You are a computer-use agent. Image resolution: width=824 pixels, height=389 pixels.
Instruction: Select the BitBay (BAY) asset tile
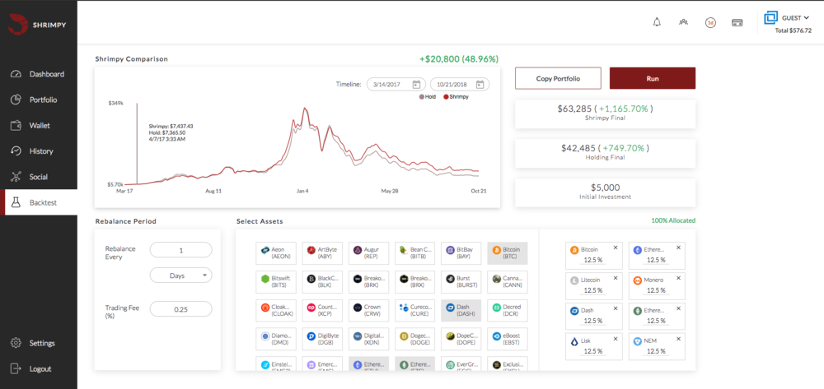(x=461, y=253)
